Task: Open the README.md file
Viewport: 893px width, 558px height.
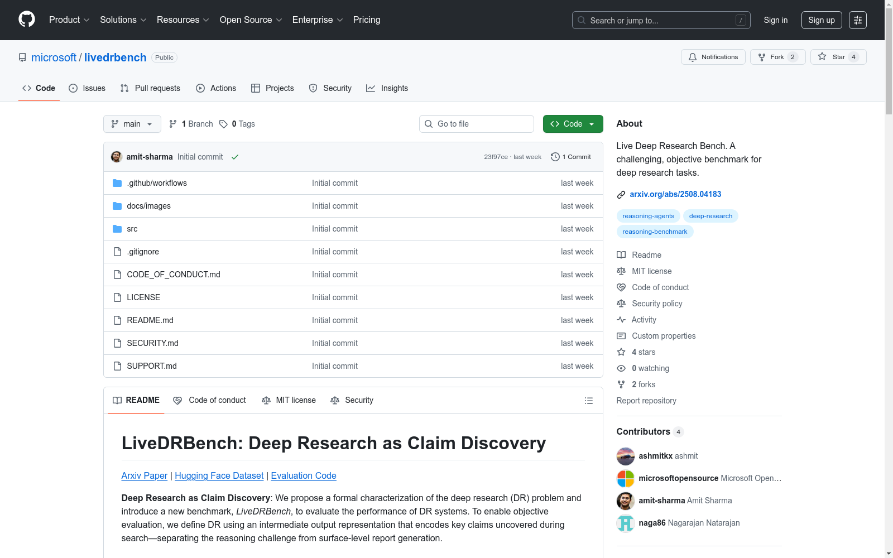Action: pos(150,320)
